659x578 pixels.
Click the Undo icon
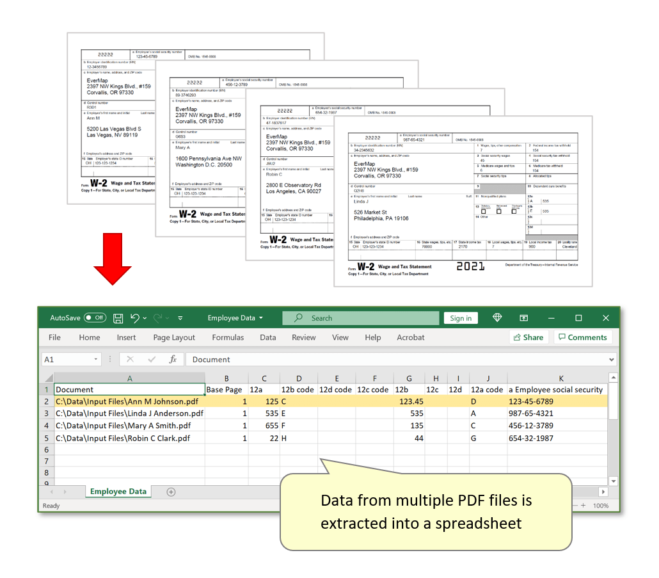pyautogui.click(x=136, y=318)
